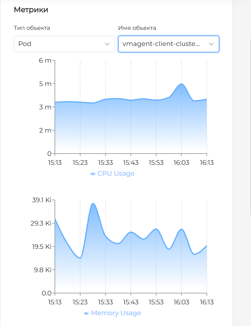251x326 pixels.
Task: Click the Тип объекта label
Action: pos(32,28)
